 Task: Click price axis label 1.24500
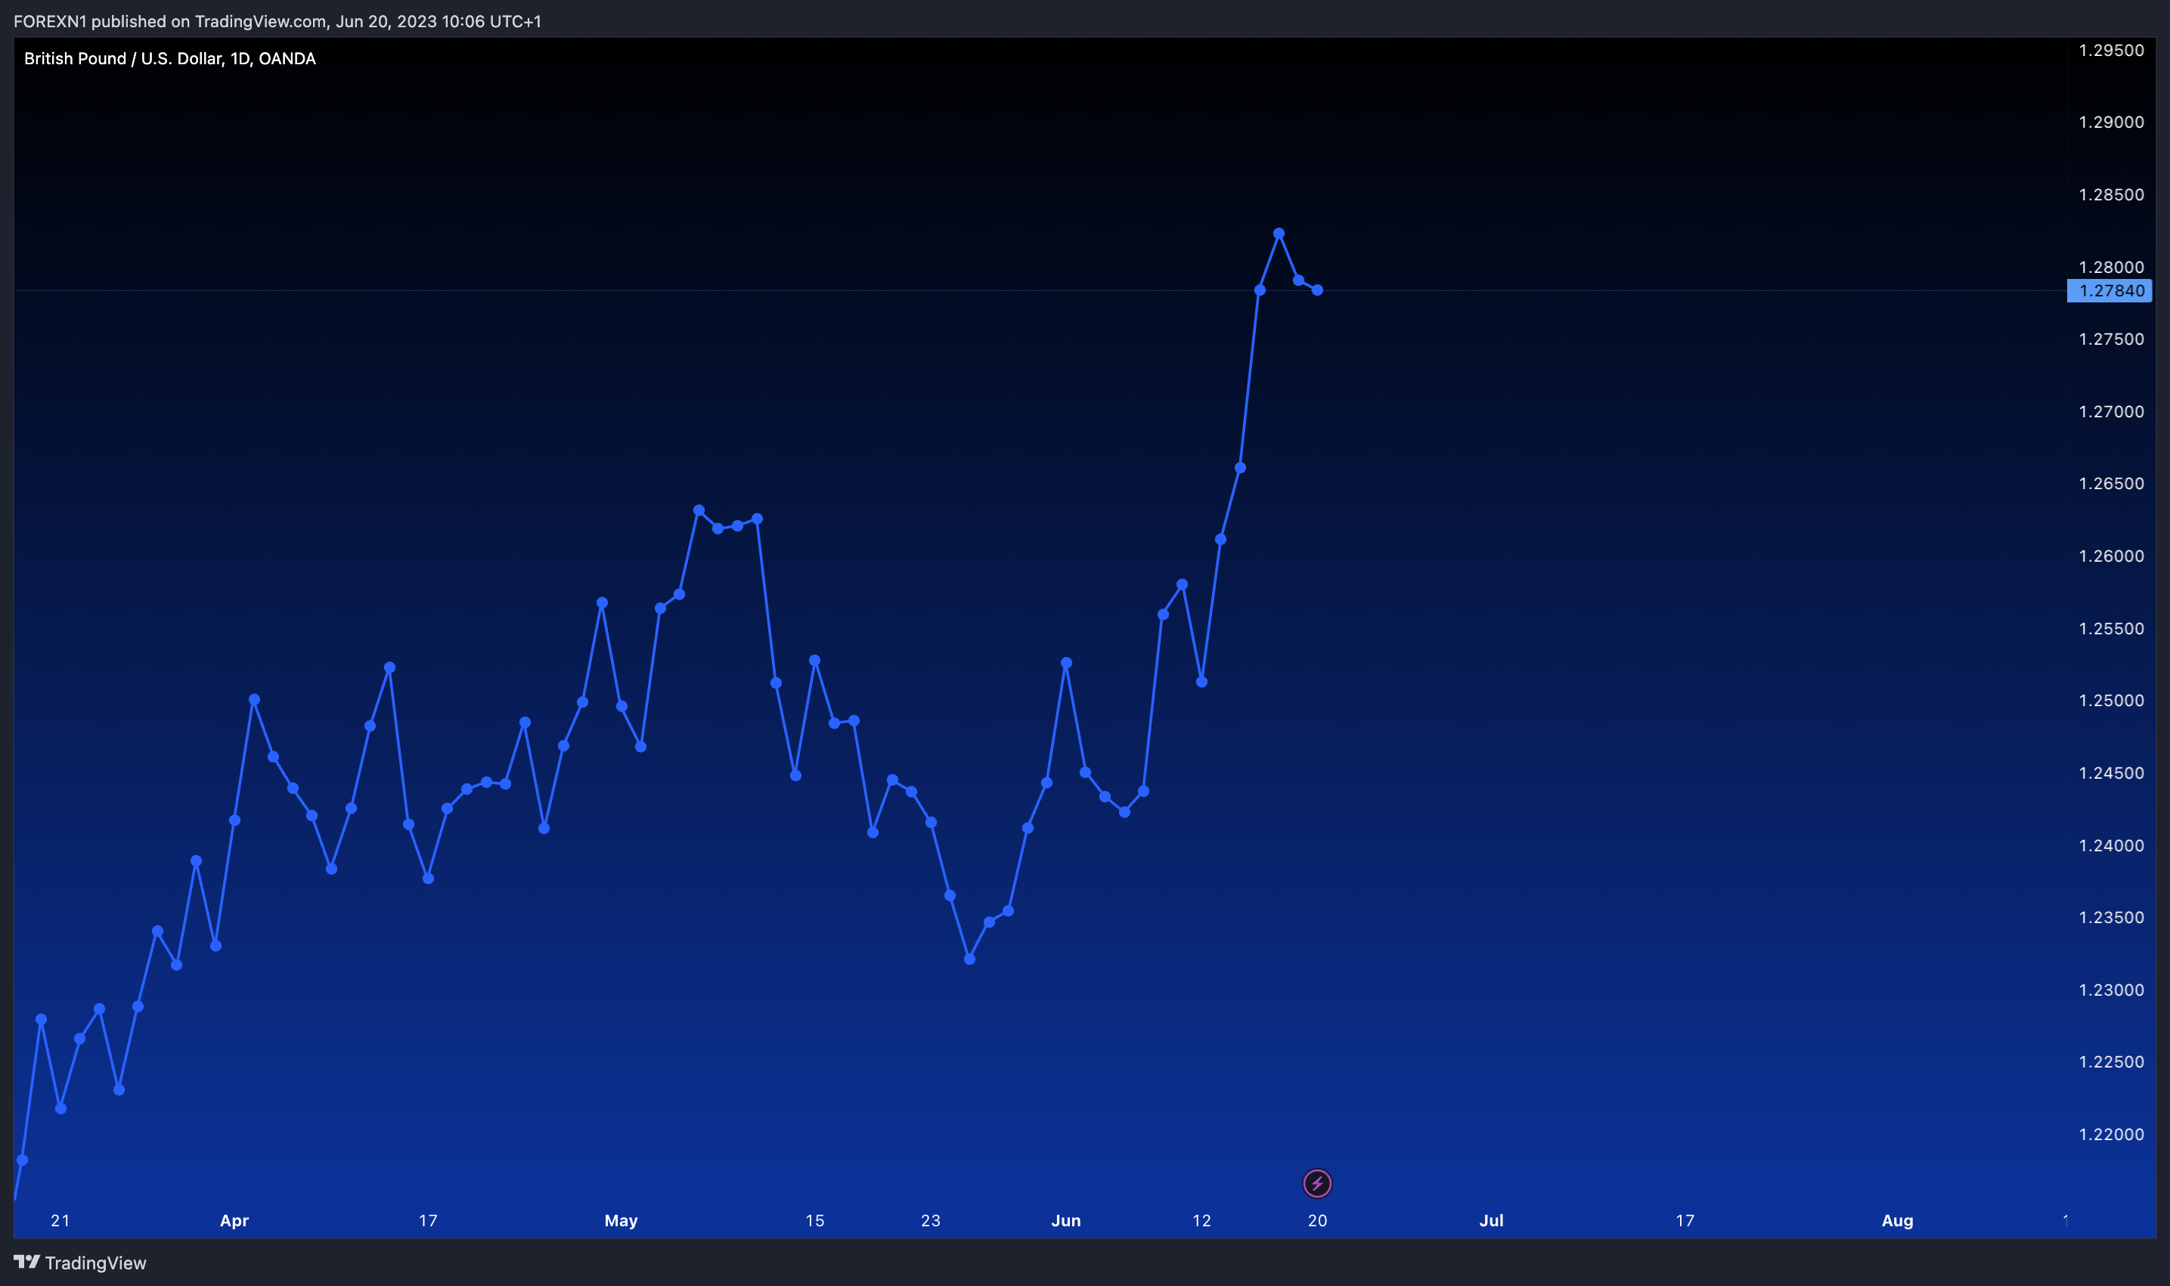pos(2111,773)
